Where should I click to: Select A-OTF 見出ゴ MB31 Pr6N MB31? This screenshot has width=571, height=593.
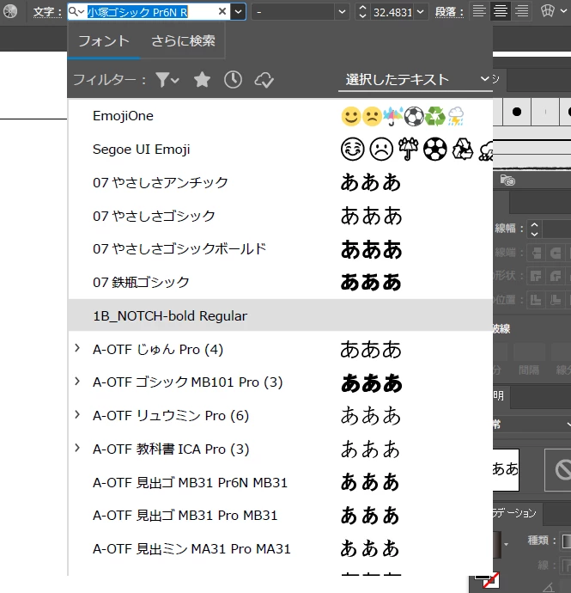click(x=281, y=483)
